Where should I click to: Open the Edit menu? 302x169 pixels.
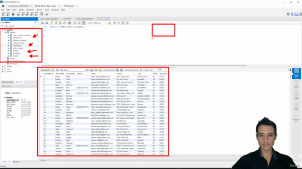point(8,10)
